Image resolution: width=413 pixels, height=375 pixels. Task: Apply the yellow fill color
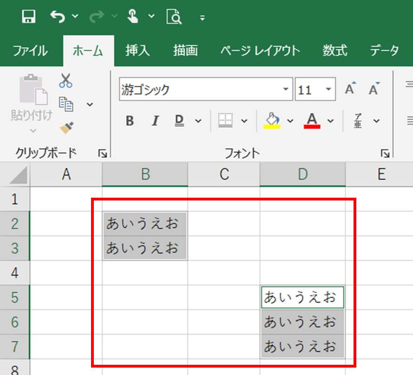tap(272, 121)
